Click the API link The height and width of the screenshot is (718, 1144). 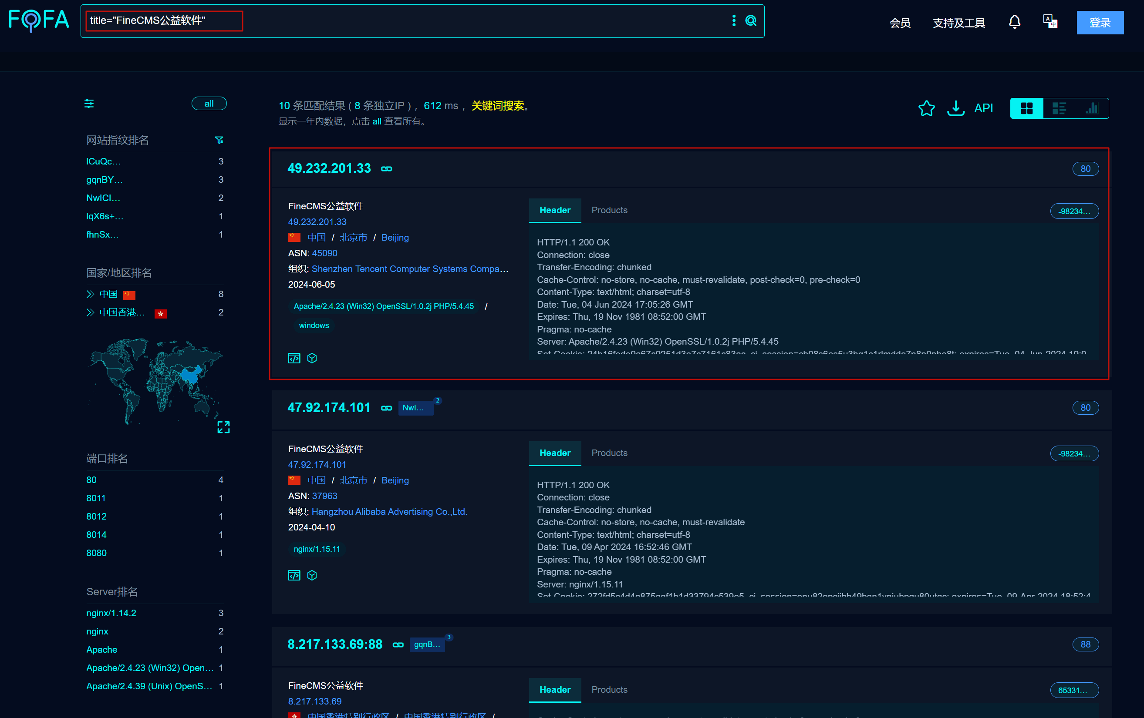pyautogui.click(x=983, y=108)
